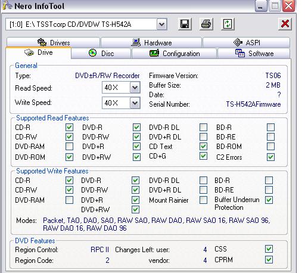Toggle Buffer Underrun Protection checkbox
The height and width of the screenshot is (273, 305).
pyautogui.click(x=269, y=200)
